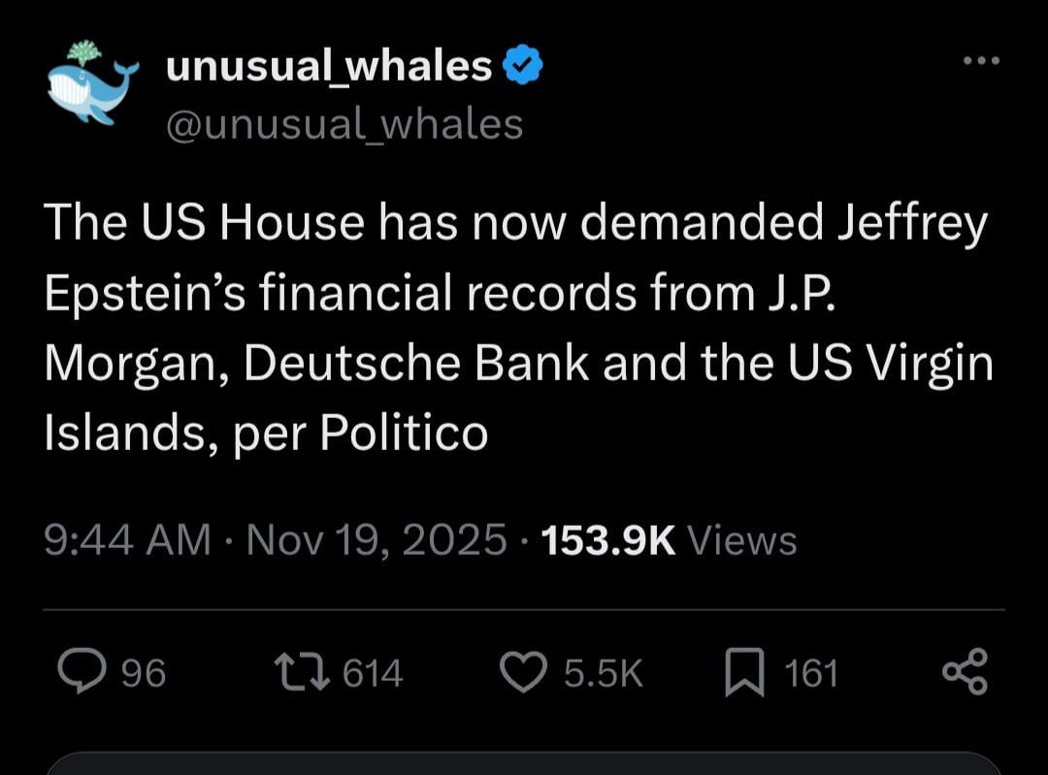Click the tweet text about Epstein's records
The height and width of the screenshot is (775, 1048).
tap(514, 329)
